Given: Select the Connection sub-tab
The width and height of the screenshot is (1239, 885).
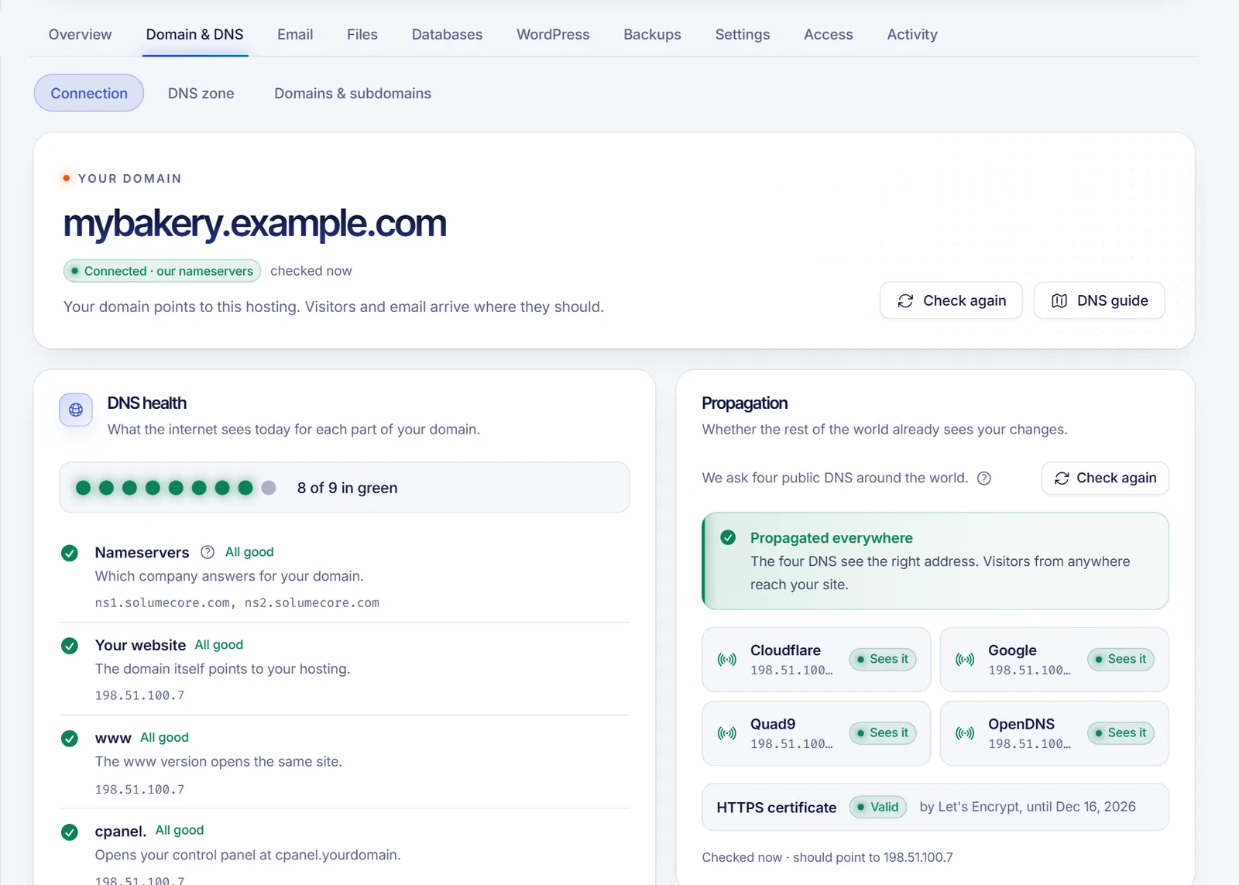Looking at the screenshot, I should tap(89, 93).
